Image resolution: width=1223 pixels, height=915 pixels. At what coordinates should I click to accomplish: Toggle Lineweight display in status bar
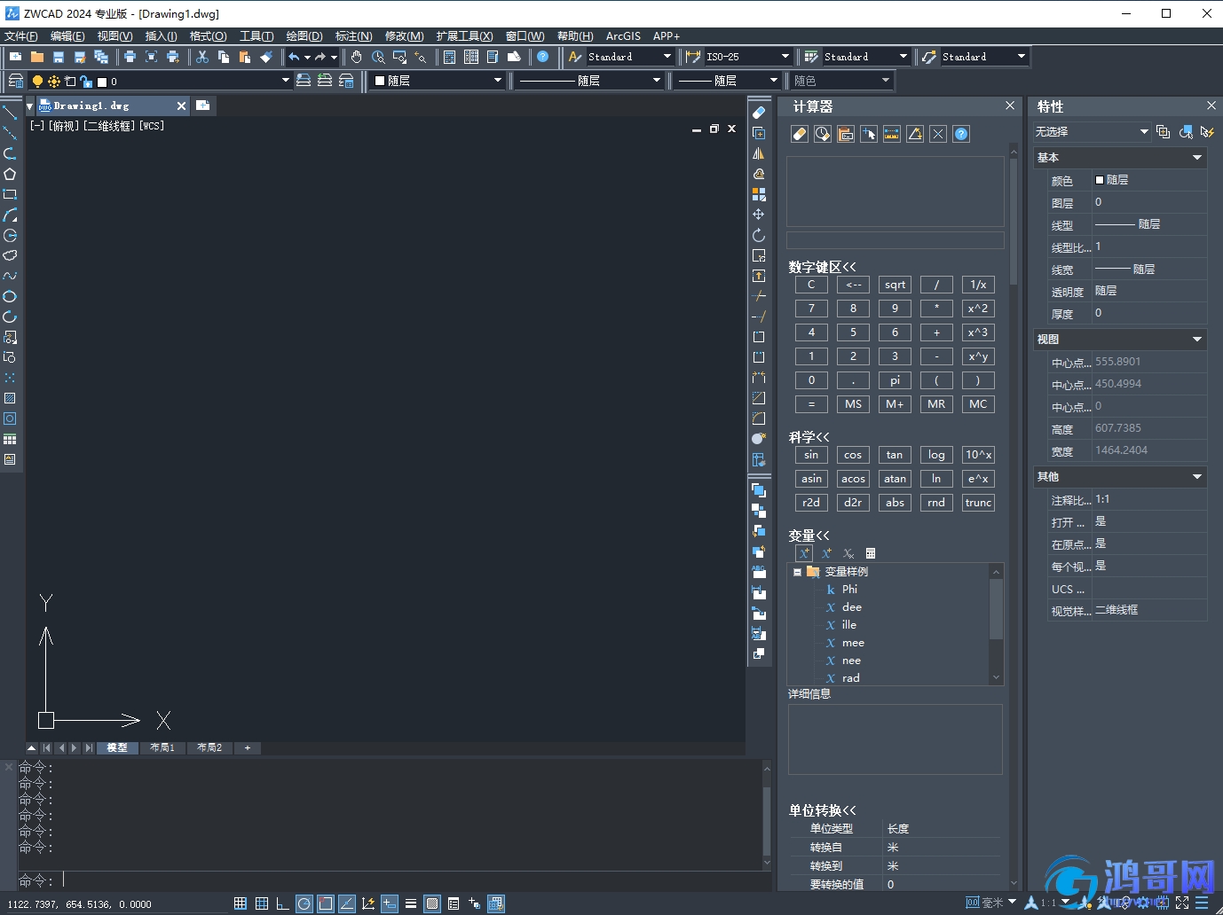pyautogui.click(x=411, y=903)
